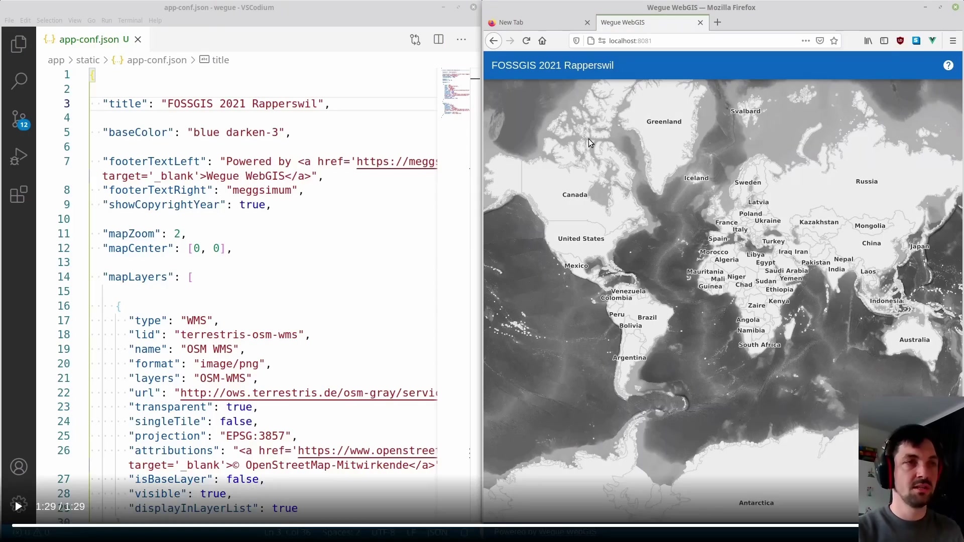
Task: Open the Help menu in VSCodium
Action: pos(155,21)
